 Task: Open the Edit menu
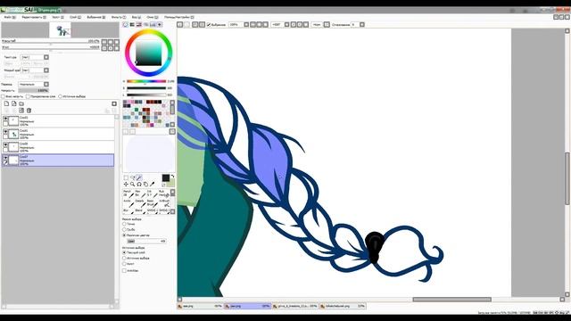(34, 17)
